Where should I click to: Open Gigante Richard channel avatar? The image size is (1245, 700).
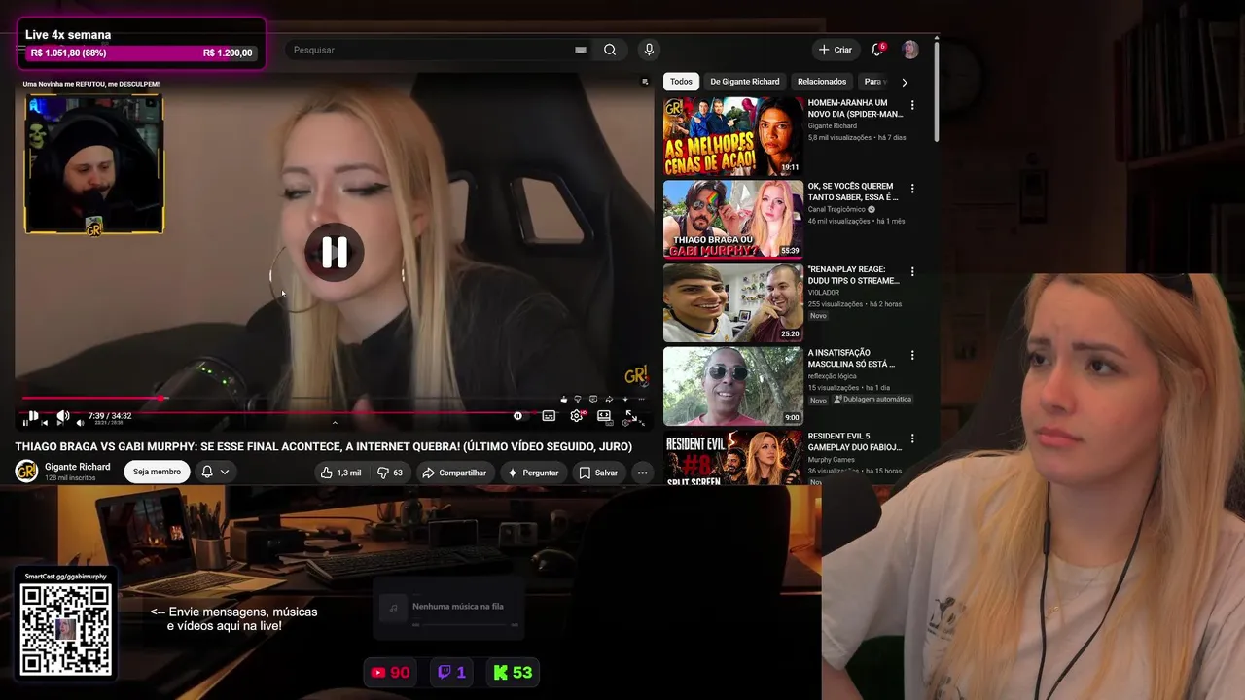(26, 472)
